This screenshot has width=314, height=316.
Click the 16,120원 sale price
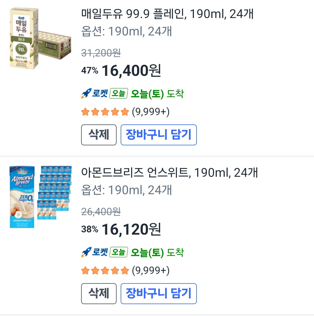point(131,229)
